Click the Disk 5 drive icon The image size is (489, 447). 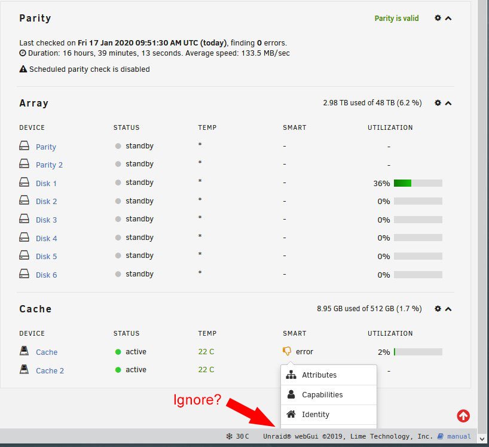pos(24,255)
